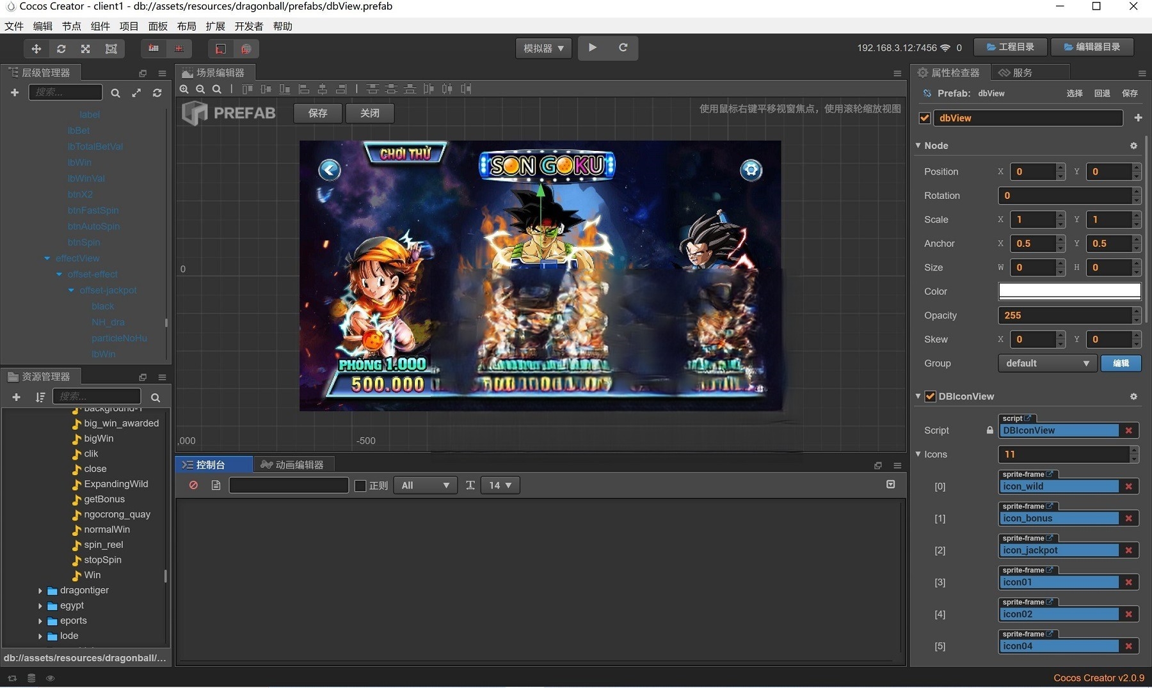
Task: Select the btnSpin node in hierarchy
Action: pyautogui.click(x=84, y=242)
